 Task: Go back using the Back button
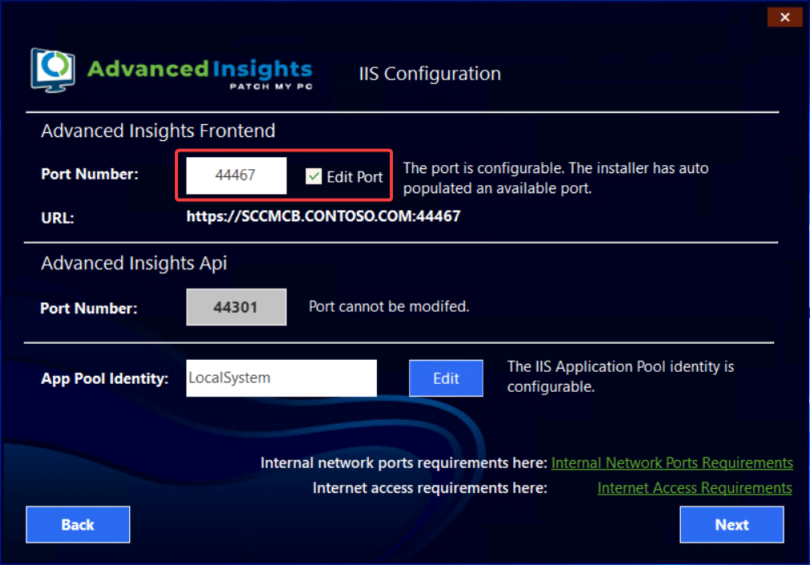[78, 525]
